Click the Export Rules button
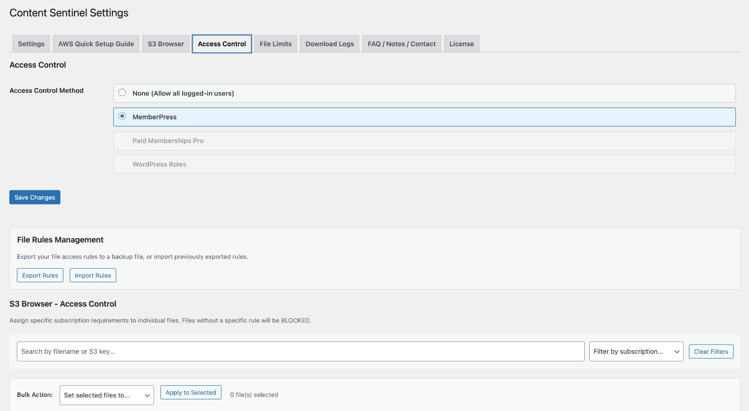 click(40, 275)
